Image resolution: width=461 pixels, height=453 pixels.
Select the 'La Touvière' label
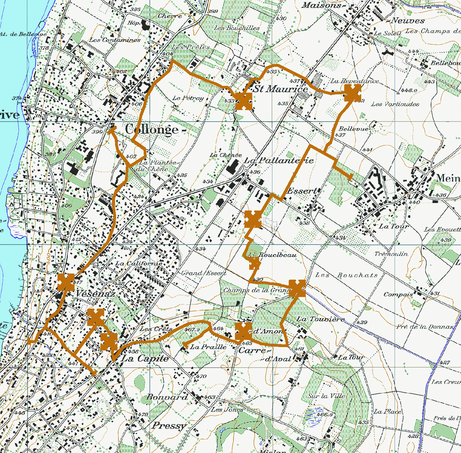pyautogui.click(x=320, y=319)
